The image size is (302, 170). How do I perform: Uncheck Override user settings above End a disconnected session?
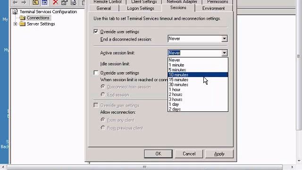tap(96, 32)
